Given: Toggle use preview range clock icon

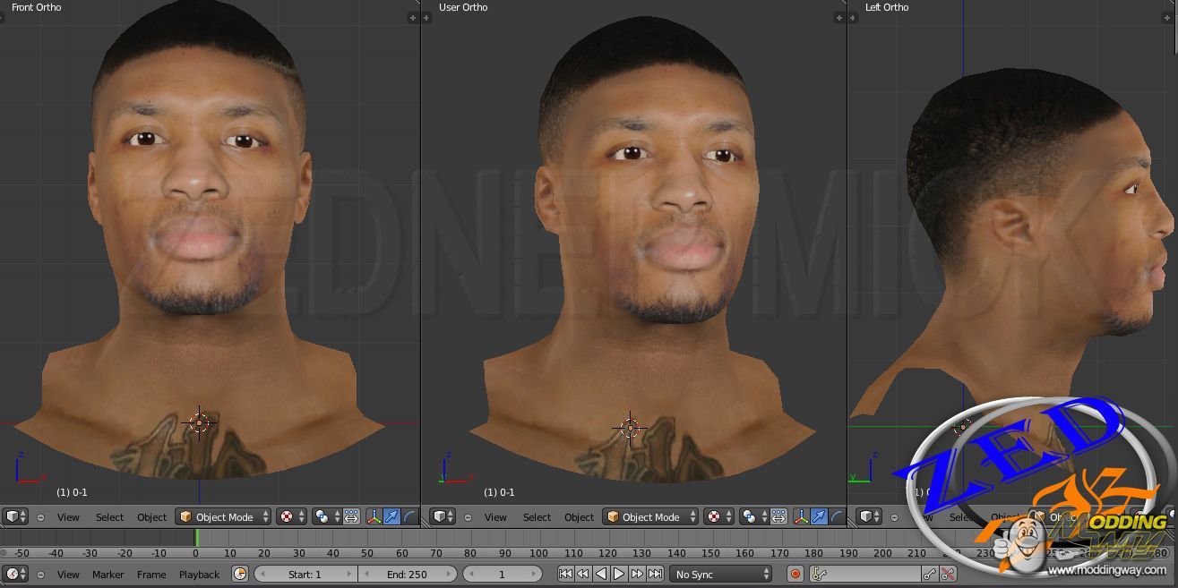Looking at the screenshot, I should 239,575.
